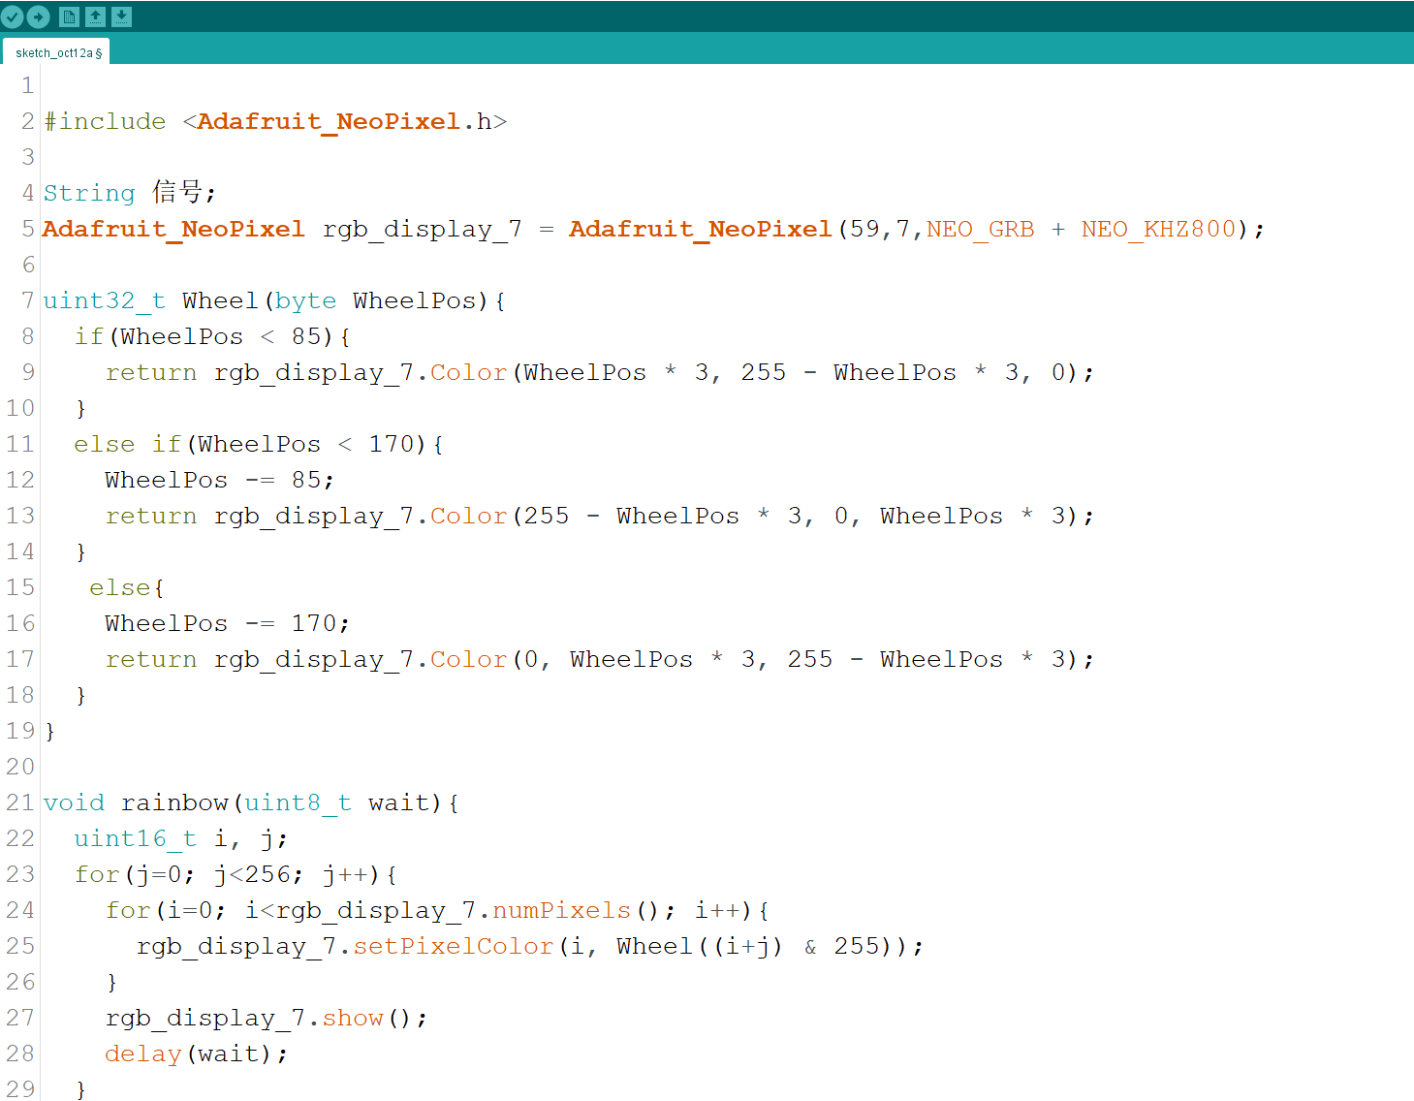
Task: Click 'WheelPos -= 170;' statement
Action: coord(228,623)
